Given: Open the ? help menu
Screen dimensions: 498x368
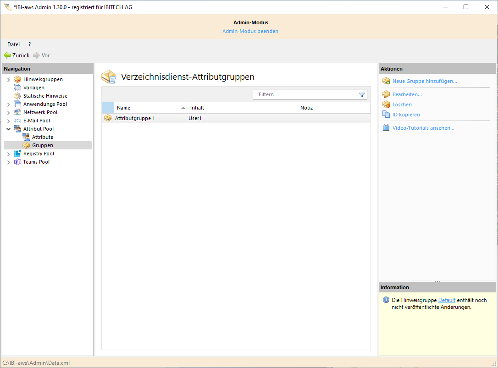Looking at the screenshot, I should pyautogui.click(x=29, y=44).
